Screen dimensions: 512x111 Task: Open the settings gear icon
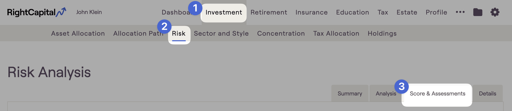(495, 12)
